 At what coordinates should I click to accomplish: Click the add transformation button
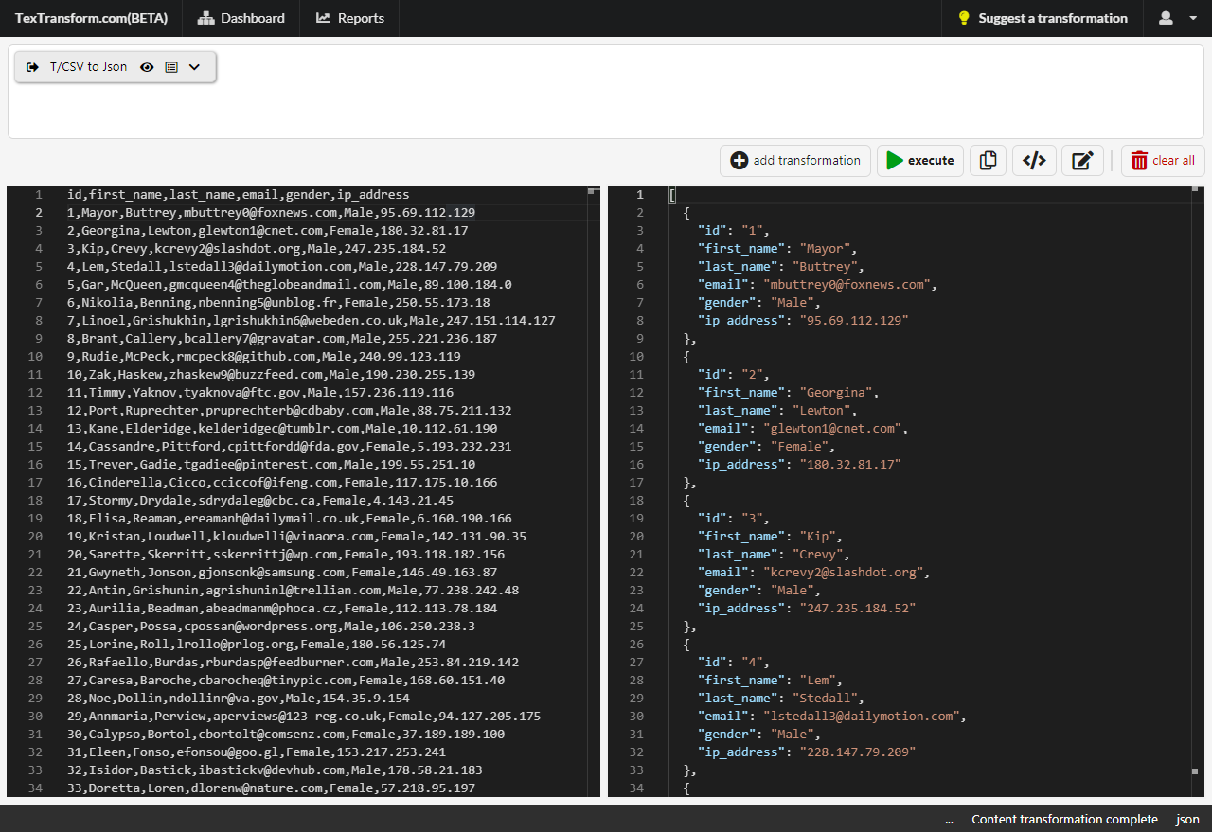click(x=795, y=161)
